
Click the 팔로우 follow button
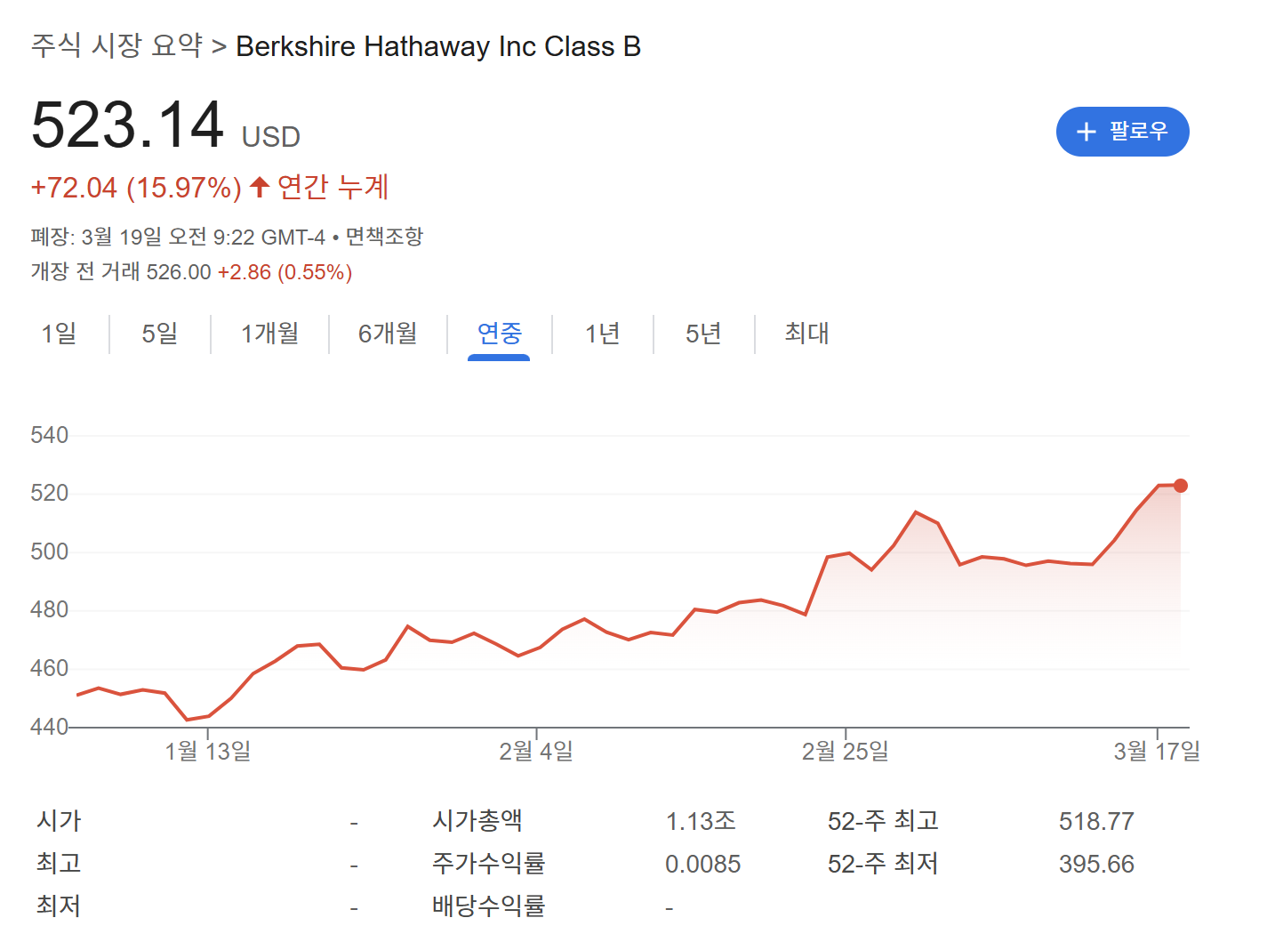[1122, 132]
